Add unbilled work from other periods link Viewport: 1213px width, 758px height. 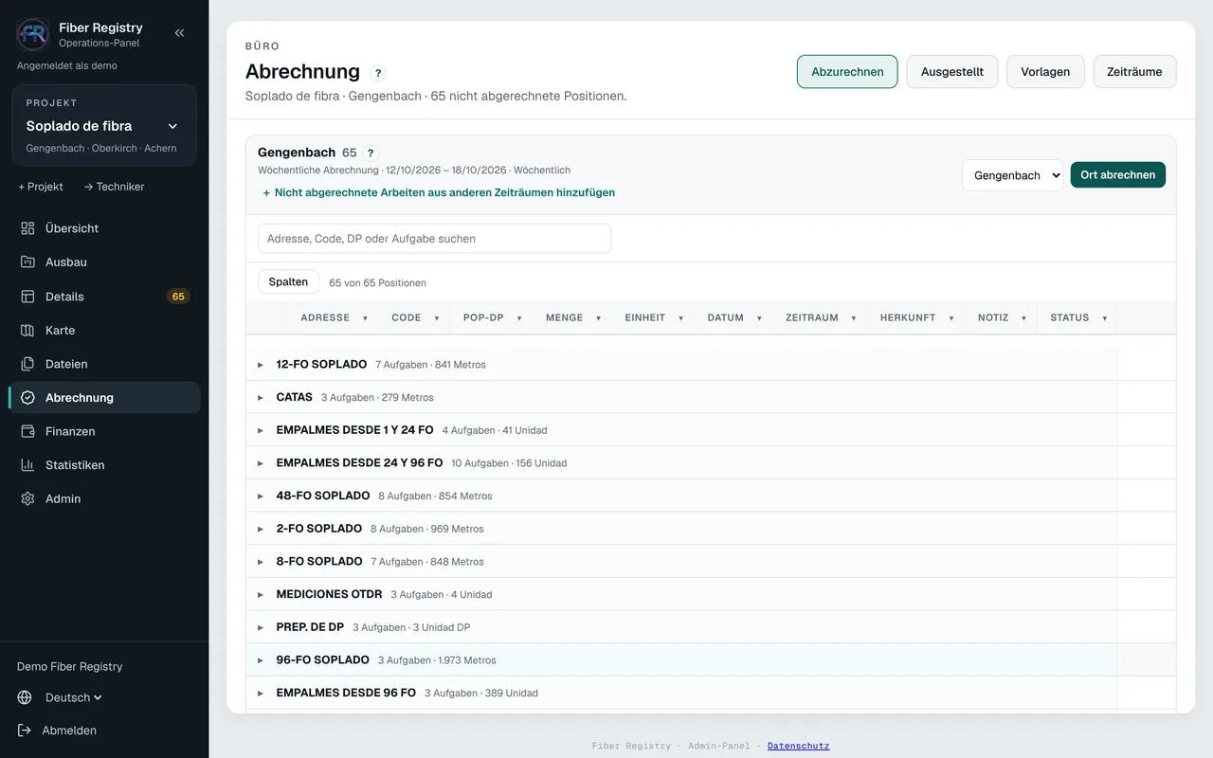[439, 192]
